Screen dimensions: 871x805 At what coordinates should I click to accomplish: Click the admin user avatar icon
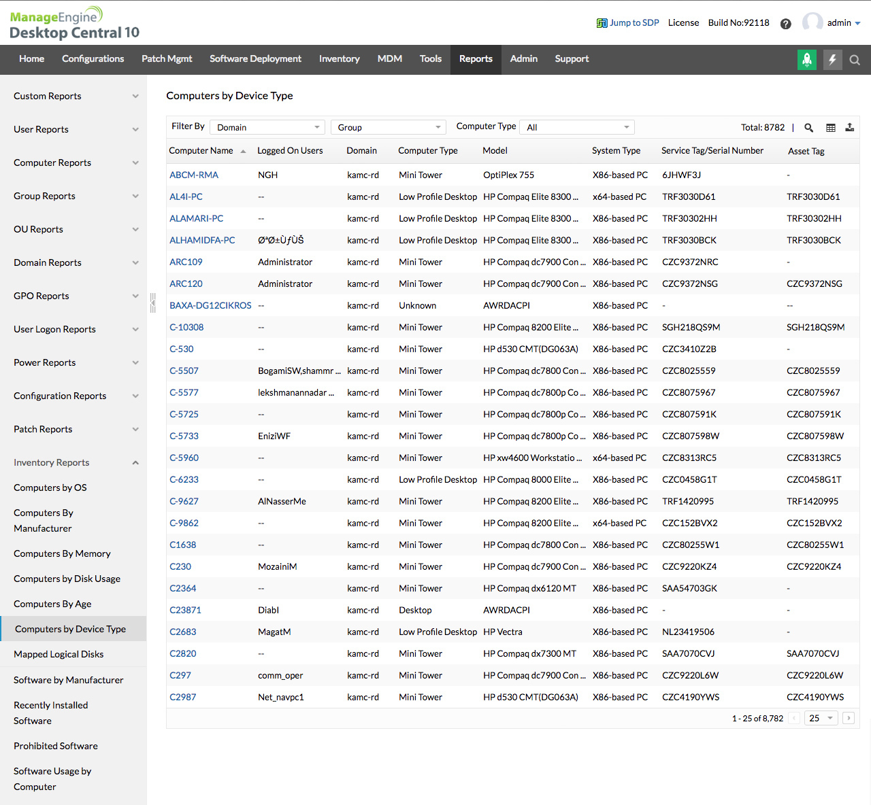click(812, 22)
